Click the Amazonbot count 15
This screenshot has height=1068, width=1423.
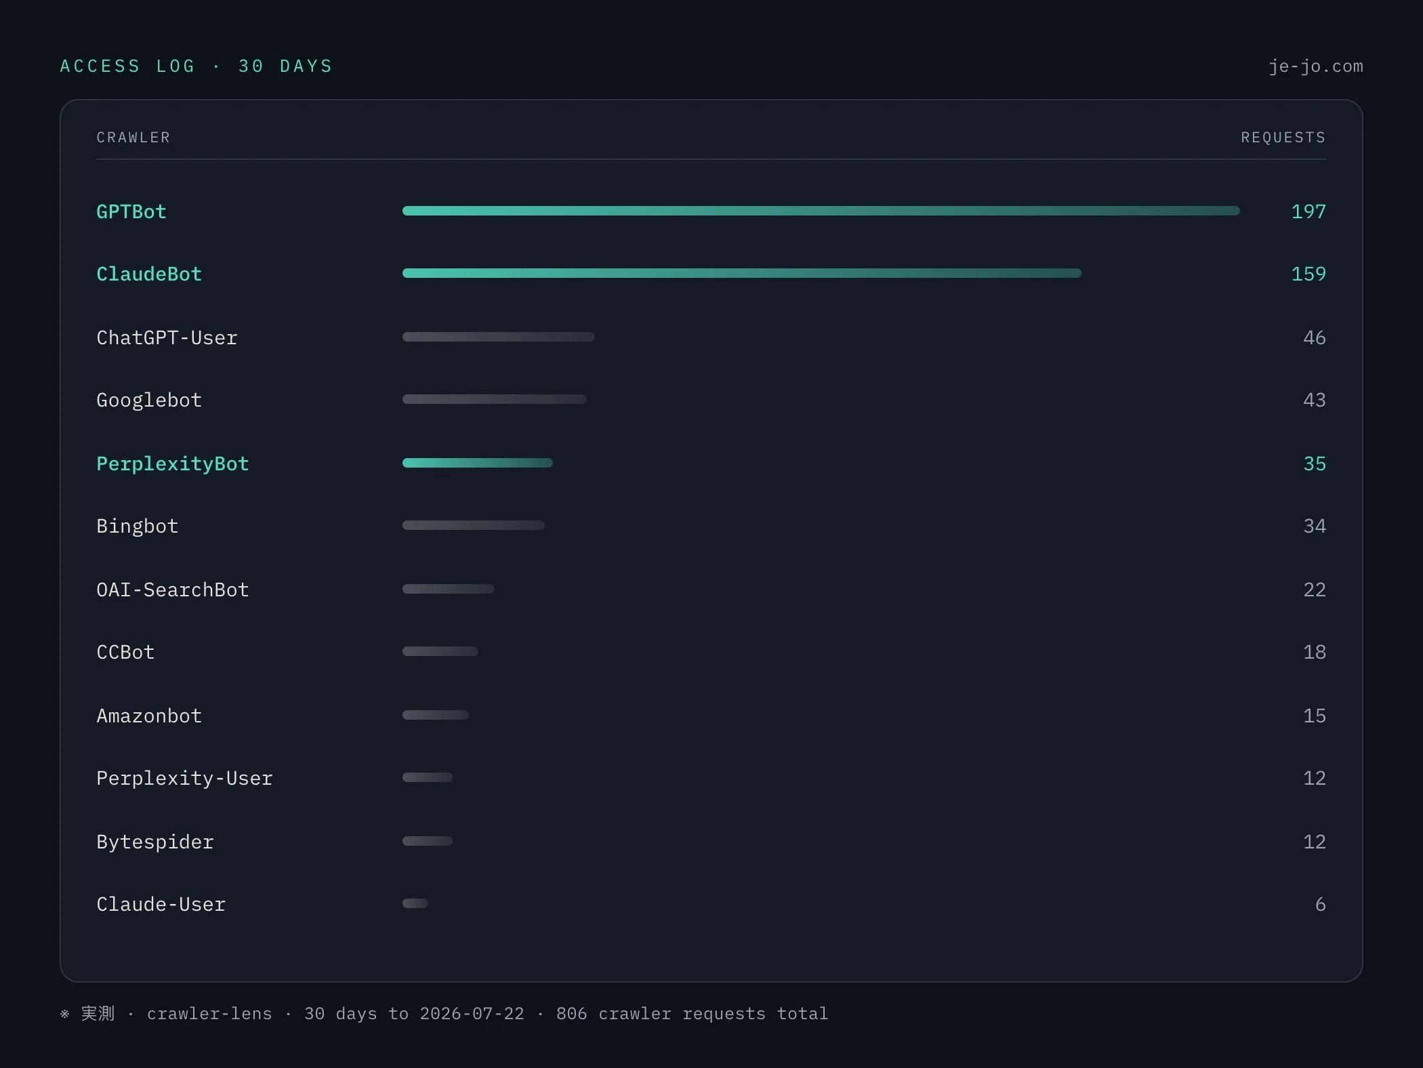1315,716
